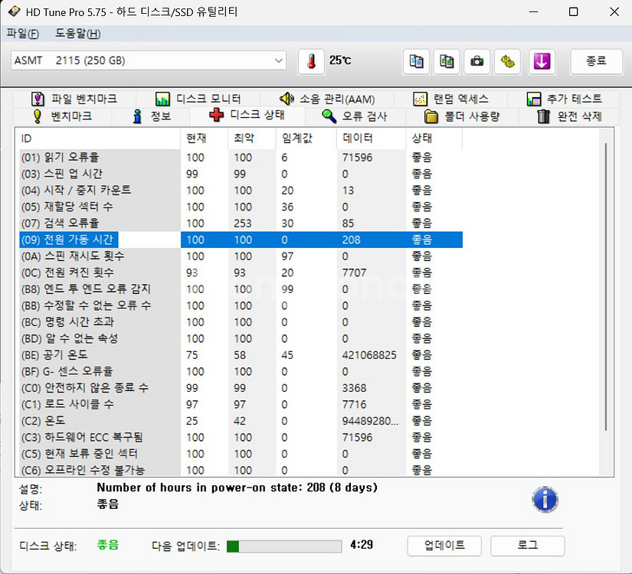Image resolution: width=632 pixels, height=574 pixels.
Task: Click the blue information icon
Action: (x=545, y=500)
